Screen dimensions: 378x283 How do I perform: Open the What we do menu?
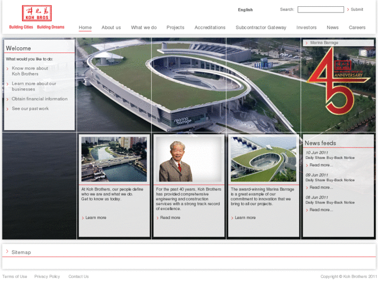[x=144, y=28]
